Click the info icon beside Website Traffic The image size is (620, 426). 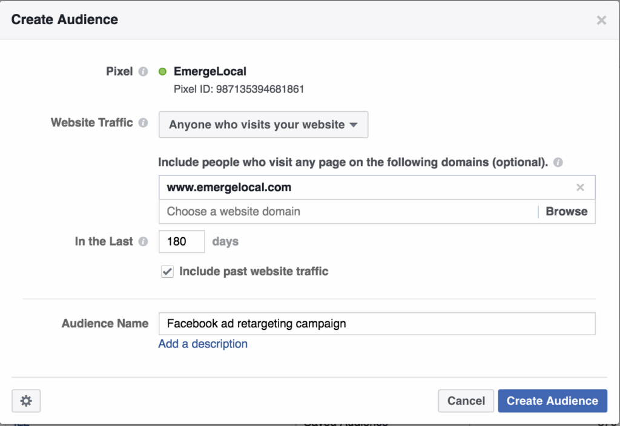[143, 123]
